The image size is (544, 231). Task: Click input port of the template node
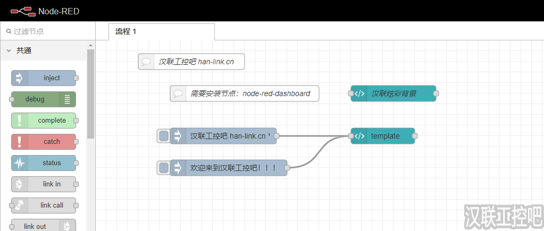[x=351, y=136]
